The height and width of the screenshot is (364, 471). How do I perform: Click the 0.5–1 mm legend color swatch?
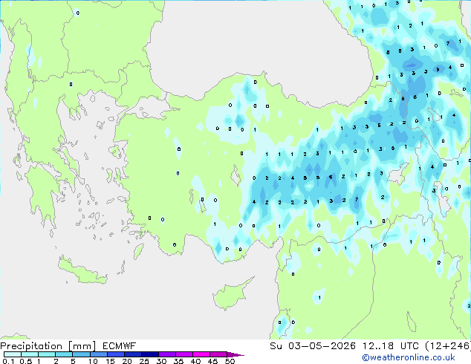(x=30, y=354)
